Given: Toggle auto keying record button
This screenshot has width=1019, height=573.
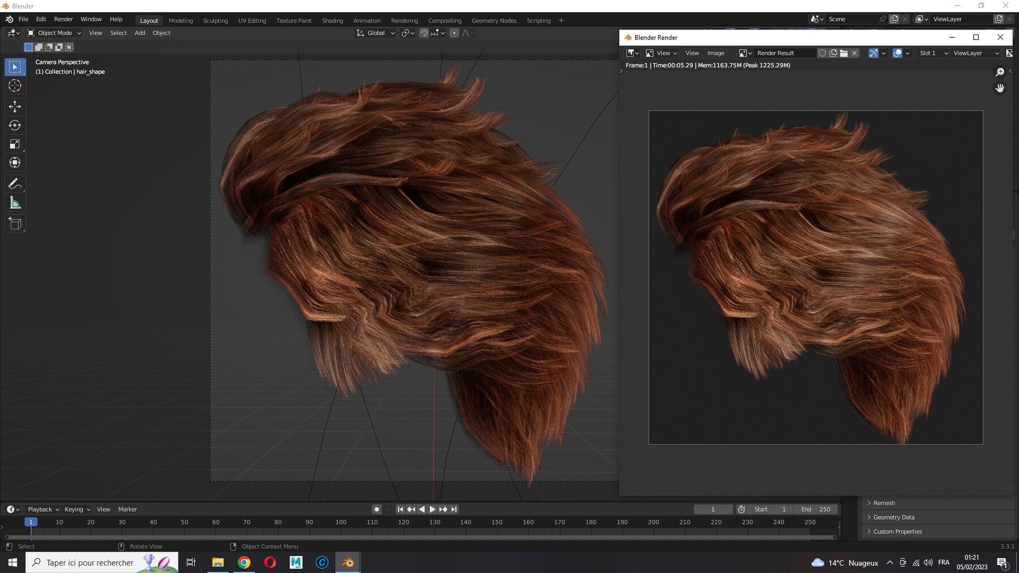Looking at the screenshot, I should tap(376, 509).
